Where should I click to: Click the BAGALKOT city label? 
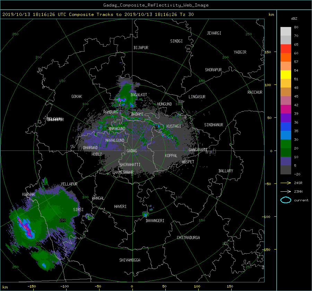139,95
